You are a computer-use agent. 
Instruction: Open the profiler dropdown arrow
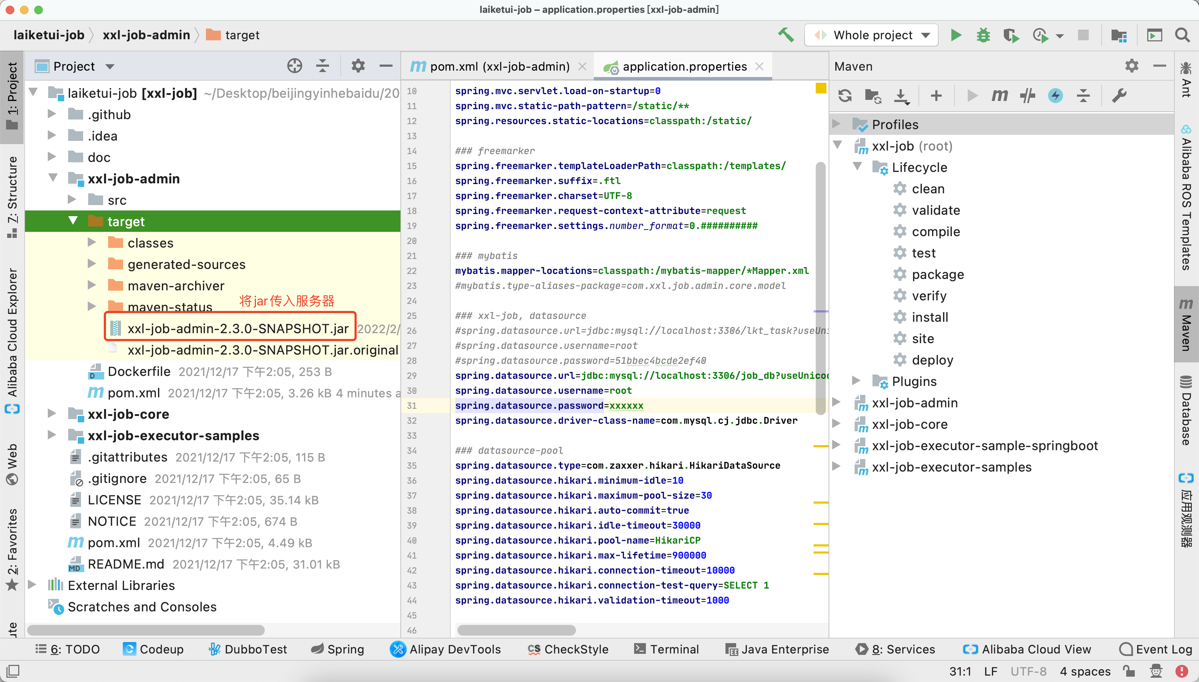coord(1060,36)
